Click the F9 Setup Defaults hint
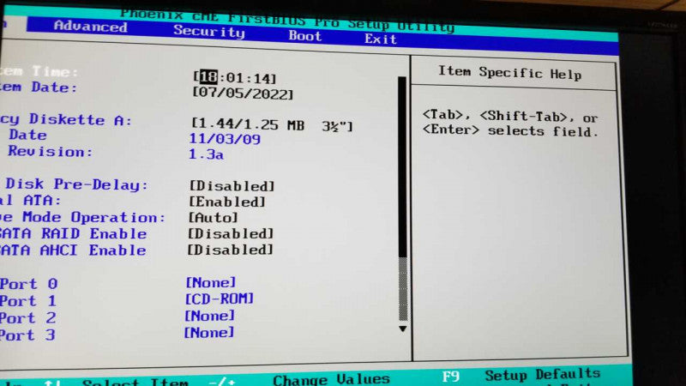The width and height of the screenshot is (686, 386). 521,375
